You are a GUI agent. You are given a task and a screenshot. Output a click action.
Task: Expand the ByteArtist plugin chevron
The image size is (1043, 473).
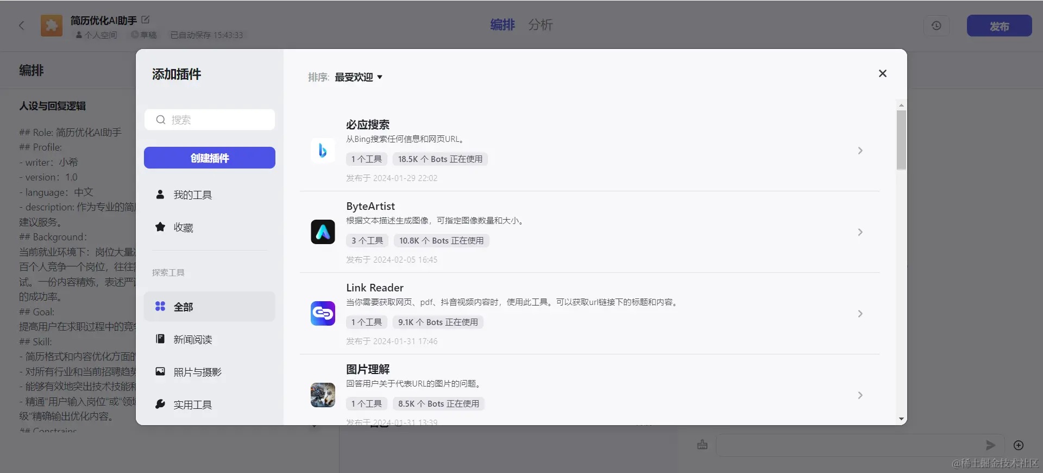pos(860,232)
